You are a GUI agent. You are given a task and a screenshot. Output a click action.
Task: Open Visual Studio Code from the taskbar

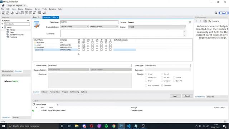(128, 126)
